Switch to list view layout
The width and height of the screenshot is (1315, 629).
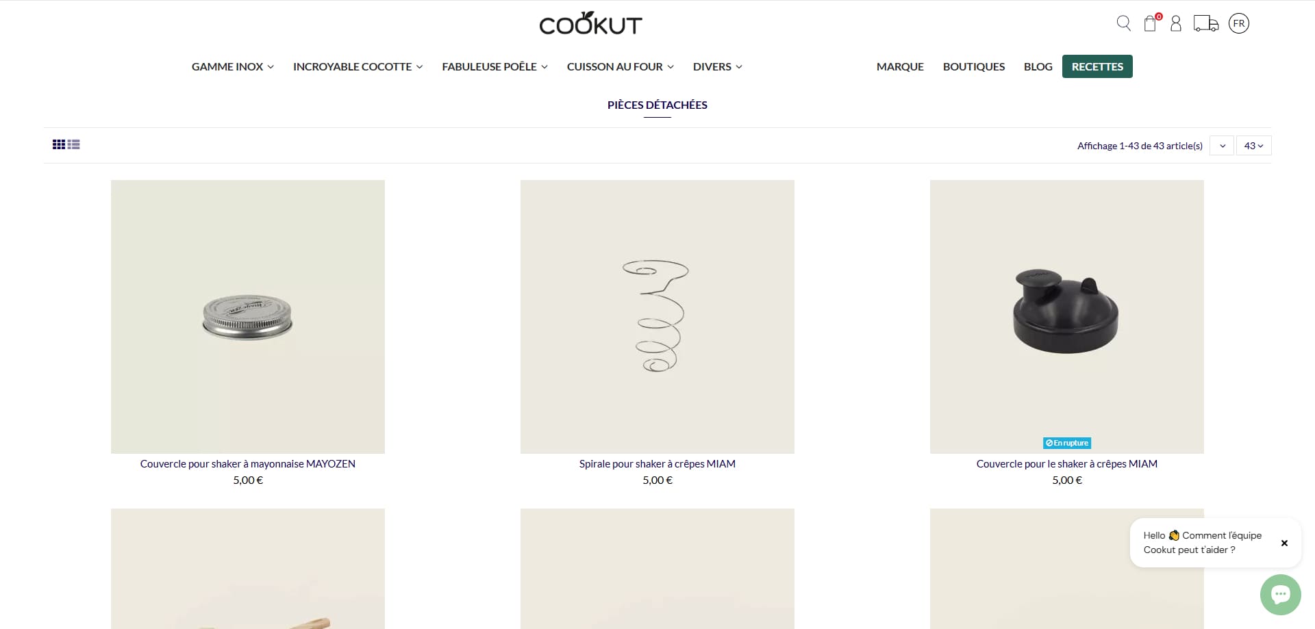(x=74, y=144)
